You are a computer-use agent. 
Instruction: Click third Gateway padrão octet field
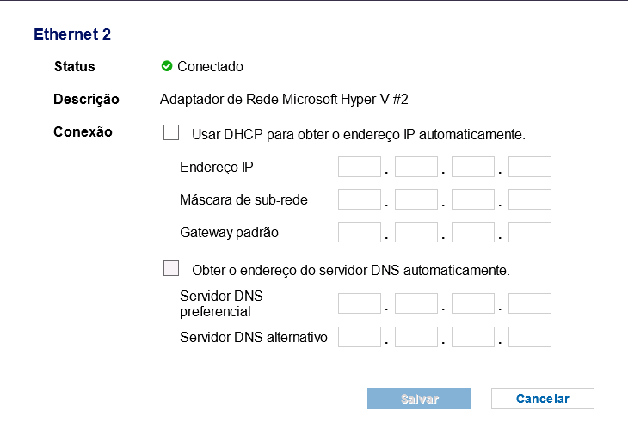pyautogui.click(x=473, y=232)
